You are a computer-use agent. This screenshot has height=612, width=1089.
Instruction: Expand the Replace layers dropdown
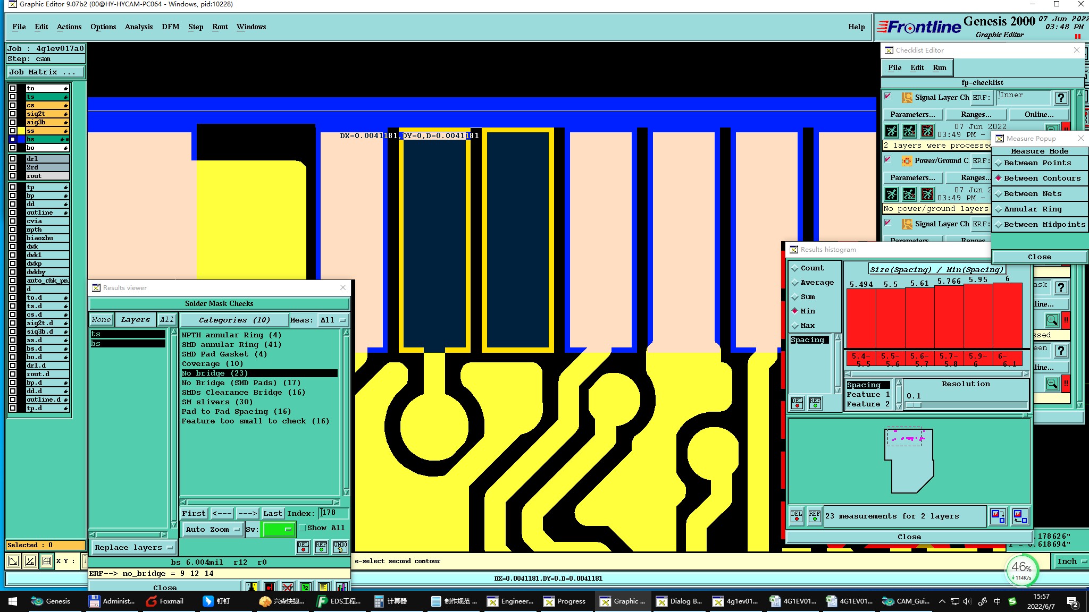point(133,548)
